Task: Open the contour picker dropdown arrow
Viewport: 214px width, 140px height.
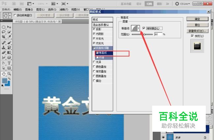Action: (138, 28)
